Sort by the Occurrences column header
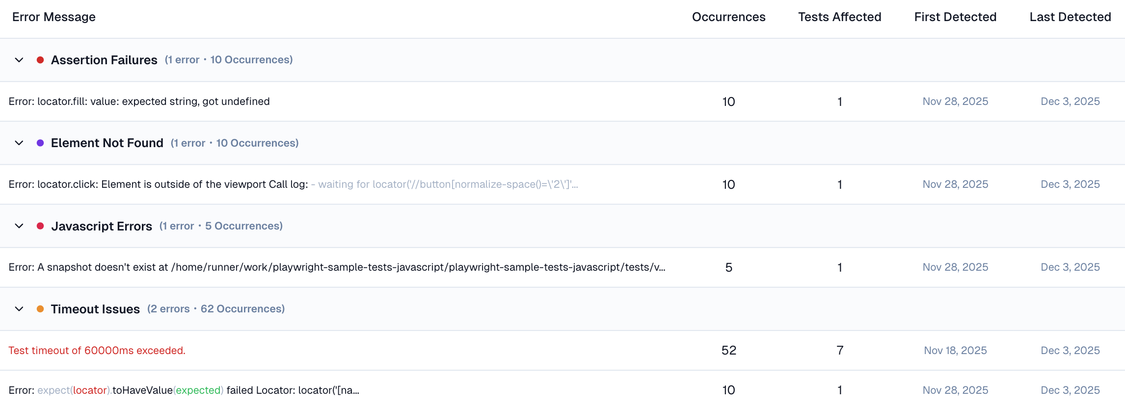The height and width of the screenshot is (408, 1125). [728, 17]
